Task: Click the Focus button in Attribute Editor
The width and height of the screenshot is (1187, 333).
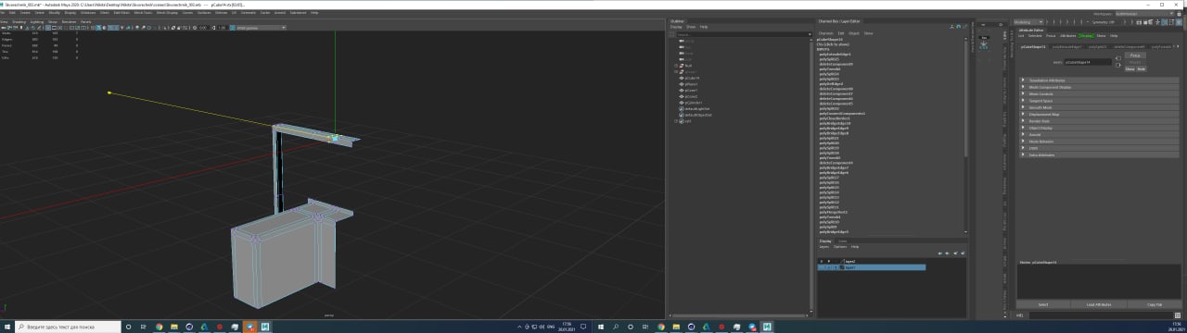Action: point(1135,55)
